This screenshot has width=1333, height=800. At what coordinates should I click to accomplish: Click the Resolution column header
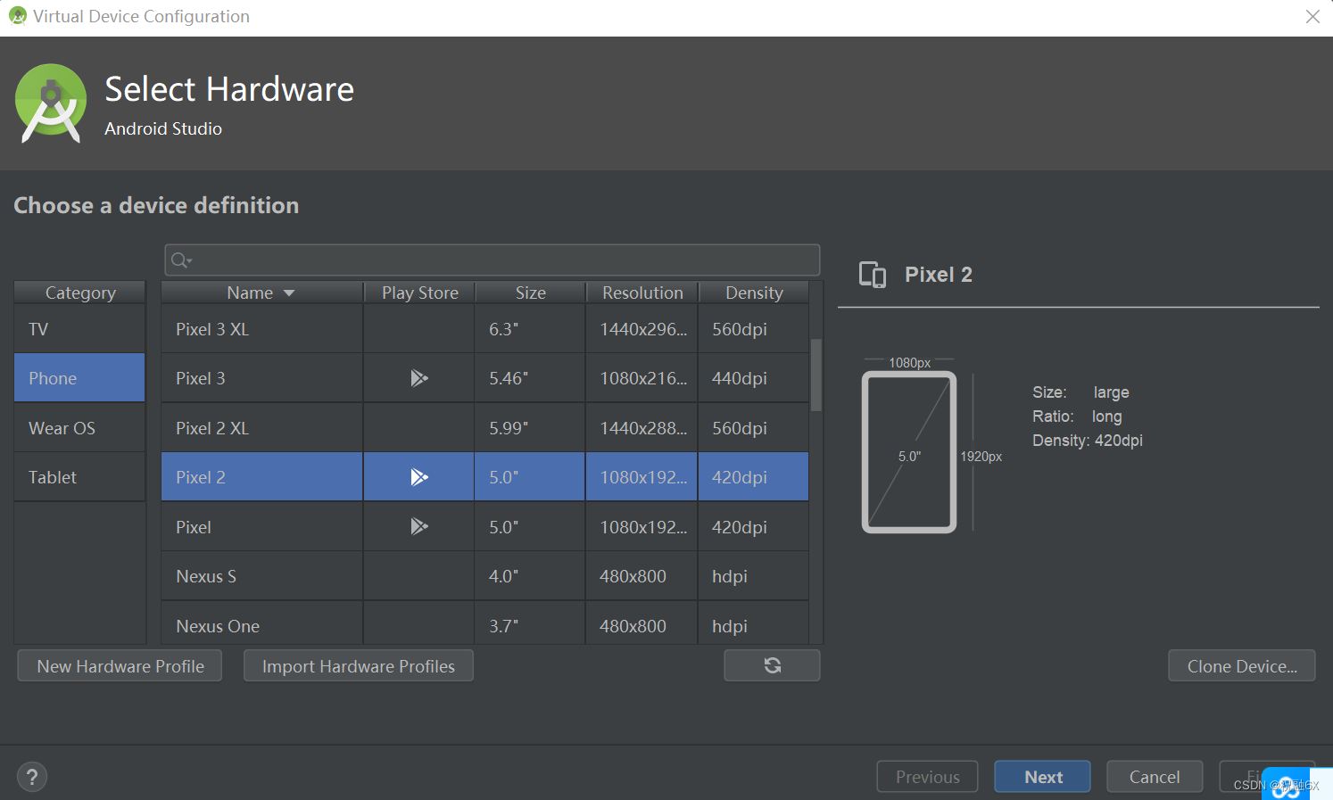[x=642, y=293]
